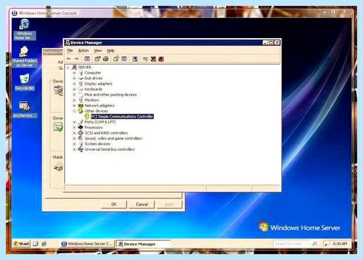The width and height of the screenshot is (363, 260).
Task: Select the Network adapters tree item
Action: [x=99, y=105]
